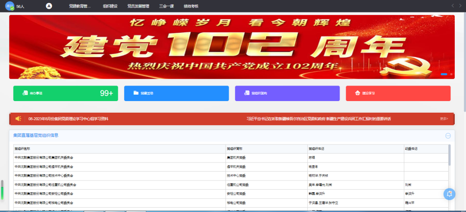Viewport: 466px width, 212px height.
Task: Click the house icon on the red card
Action: tap(358, 93)
